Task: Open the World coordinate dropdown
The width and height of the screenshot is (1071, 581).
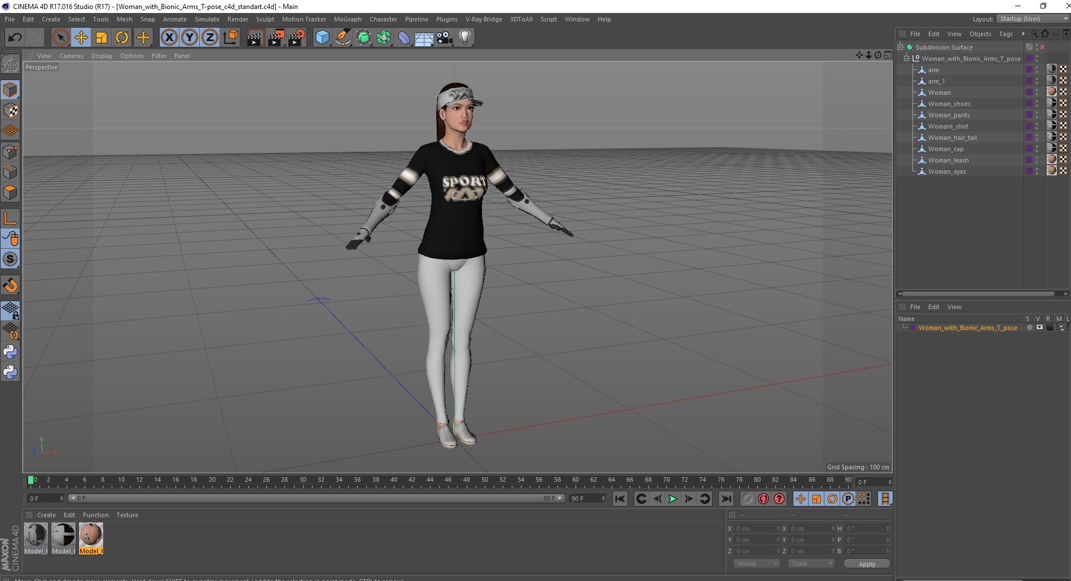Action: click(x=757, y=564)
